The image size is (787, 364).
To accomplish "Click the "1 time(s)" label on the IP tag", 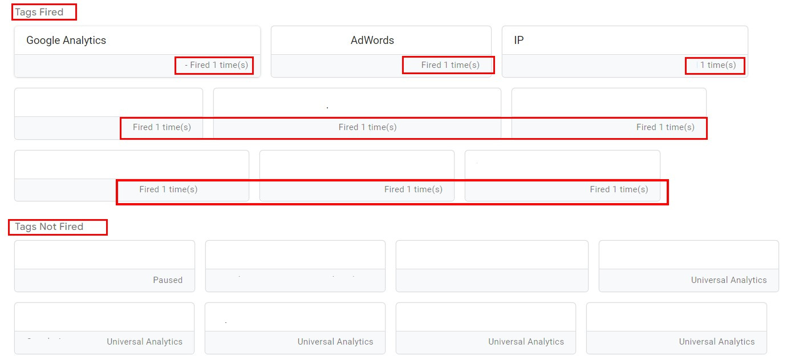I will [717, 65].
